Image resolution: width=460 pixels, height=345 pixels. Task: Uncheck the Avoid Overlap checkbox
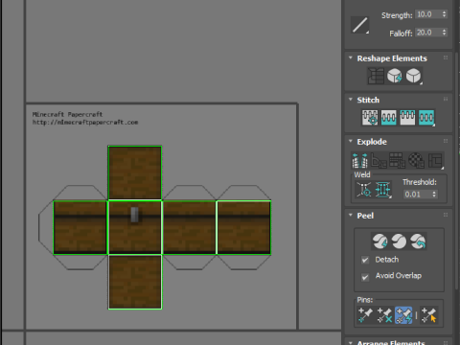(365, 277)
